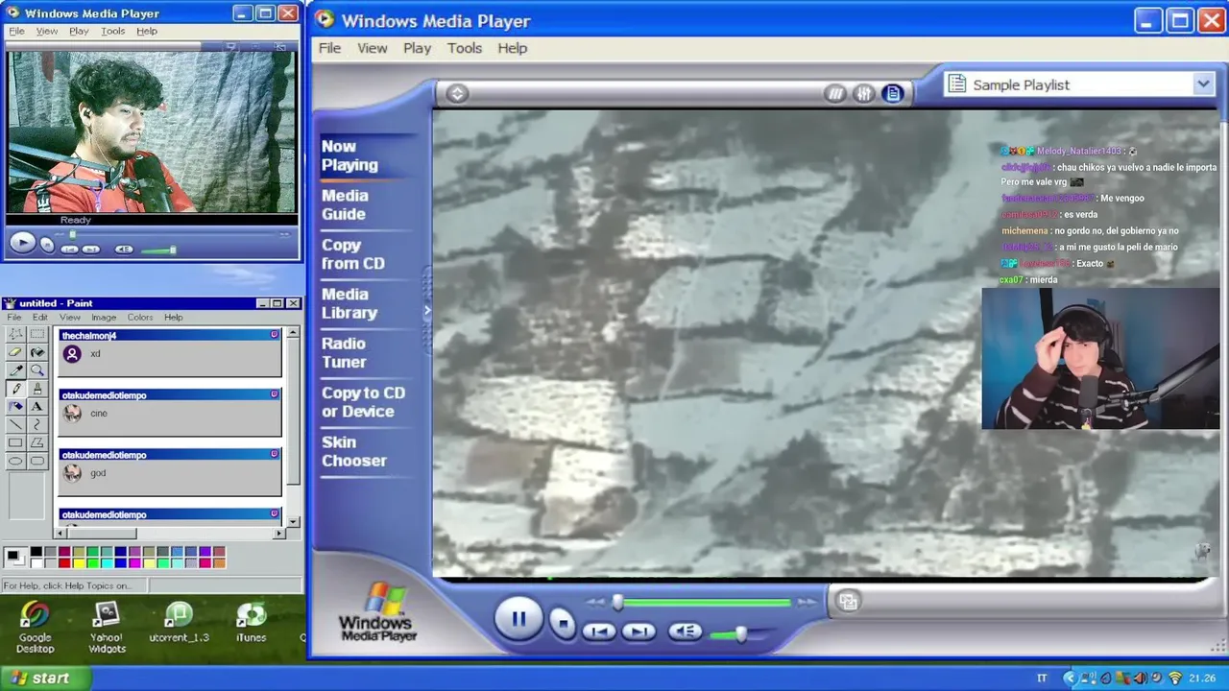Stop playback in the large Media Player
Viewport: 1229px width, 691px height.
tap(564, 624)
